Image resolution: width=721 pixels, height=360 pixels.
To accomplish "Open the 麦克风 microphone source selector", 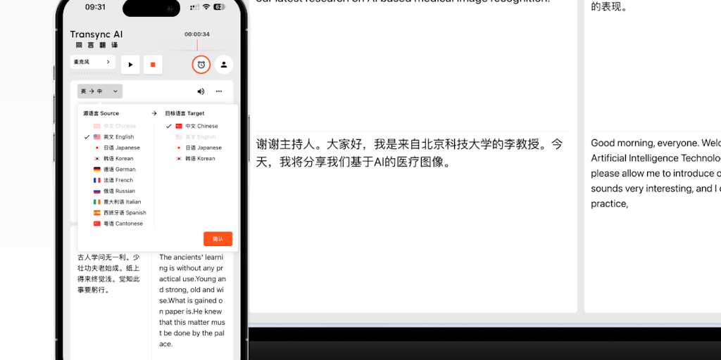I will pyautogui.click(x=92, y=62).
